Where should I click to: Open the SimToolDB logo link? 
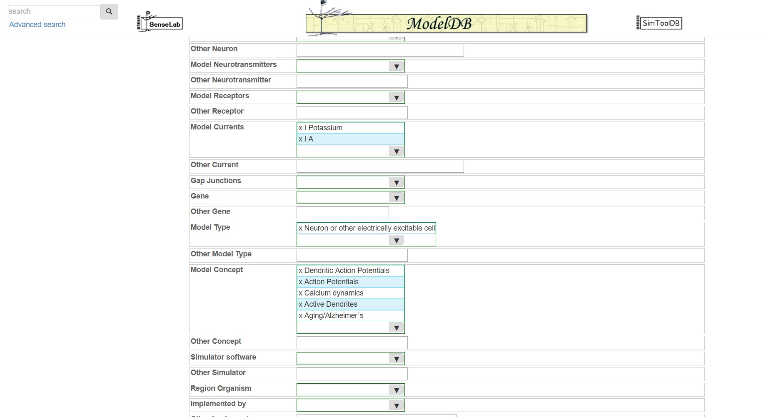pos(659,23)
